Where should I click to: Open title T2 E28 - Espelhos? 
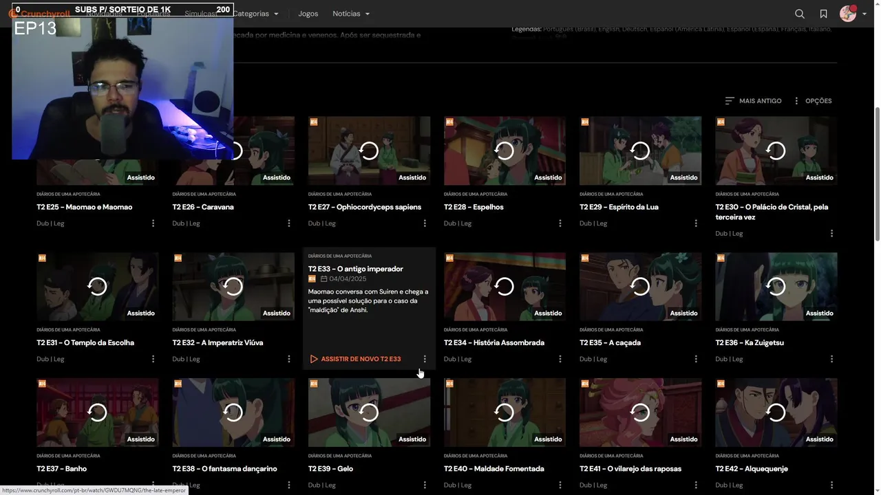[x=474, y=207]
